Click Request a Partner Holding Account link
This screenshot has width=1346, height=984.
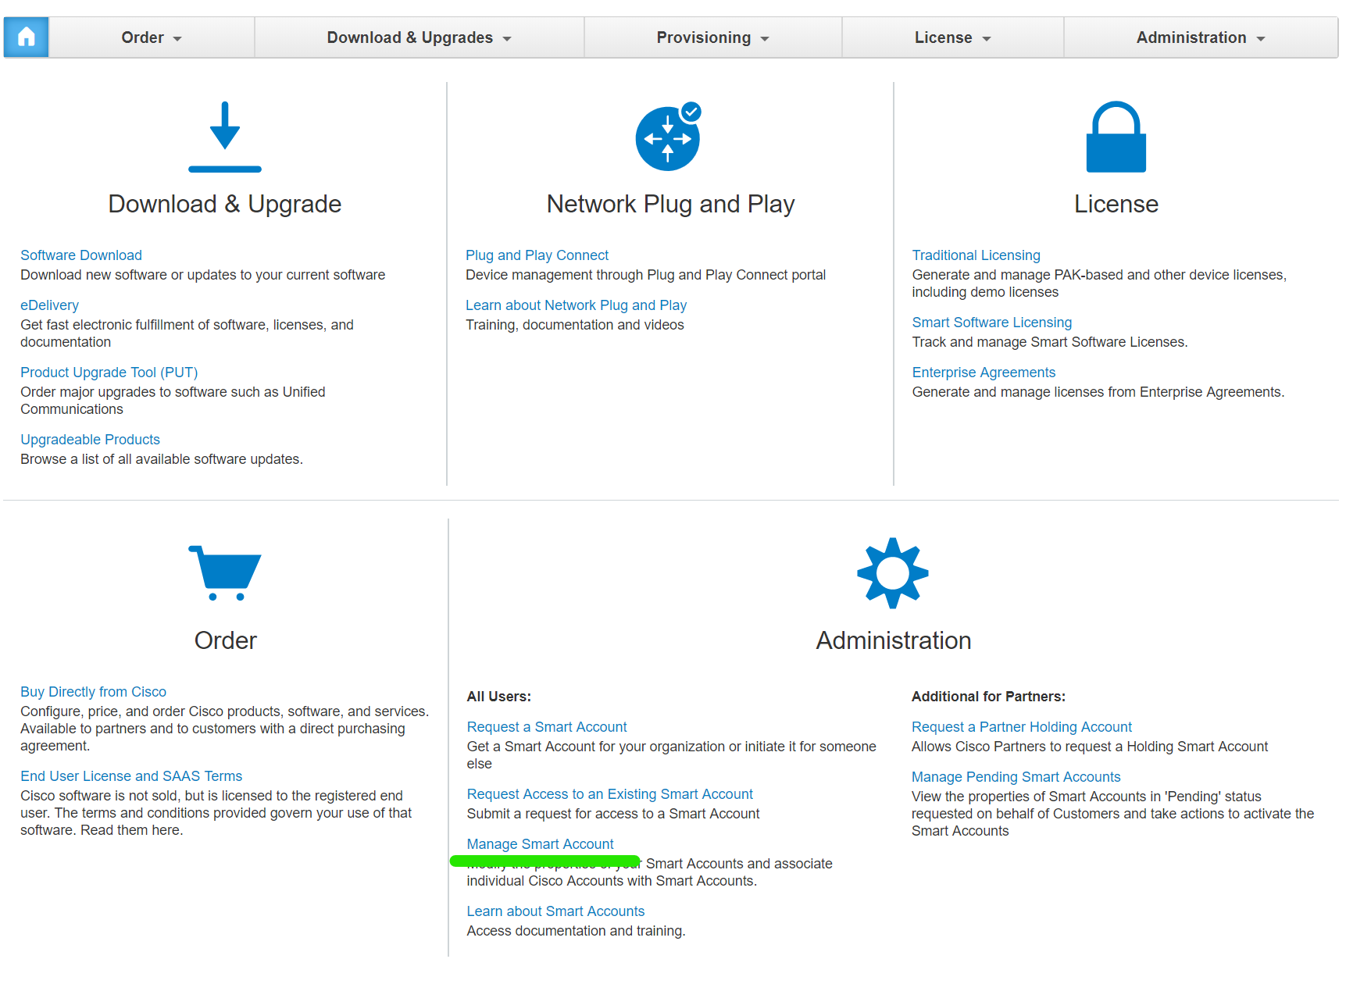coord(1022,727)
